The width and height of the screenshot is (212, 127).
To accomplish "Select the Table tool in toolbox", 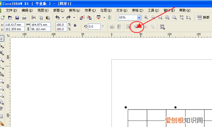I will click(1, 116).
